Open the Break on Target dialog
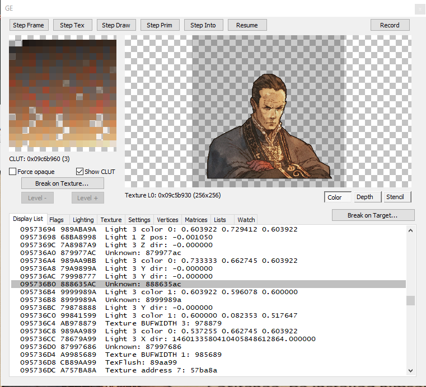This screenshot has height=387, width=426. [x=373, y=215]
